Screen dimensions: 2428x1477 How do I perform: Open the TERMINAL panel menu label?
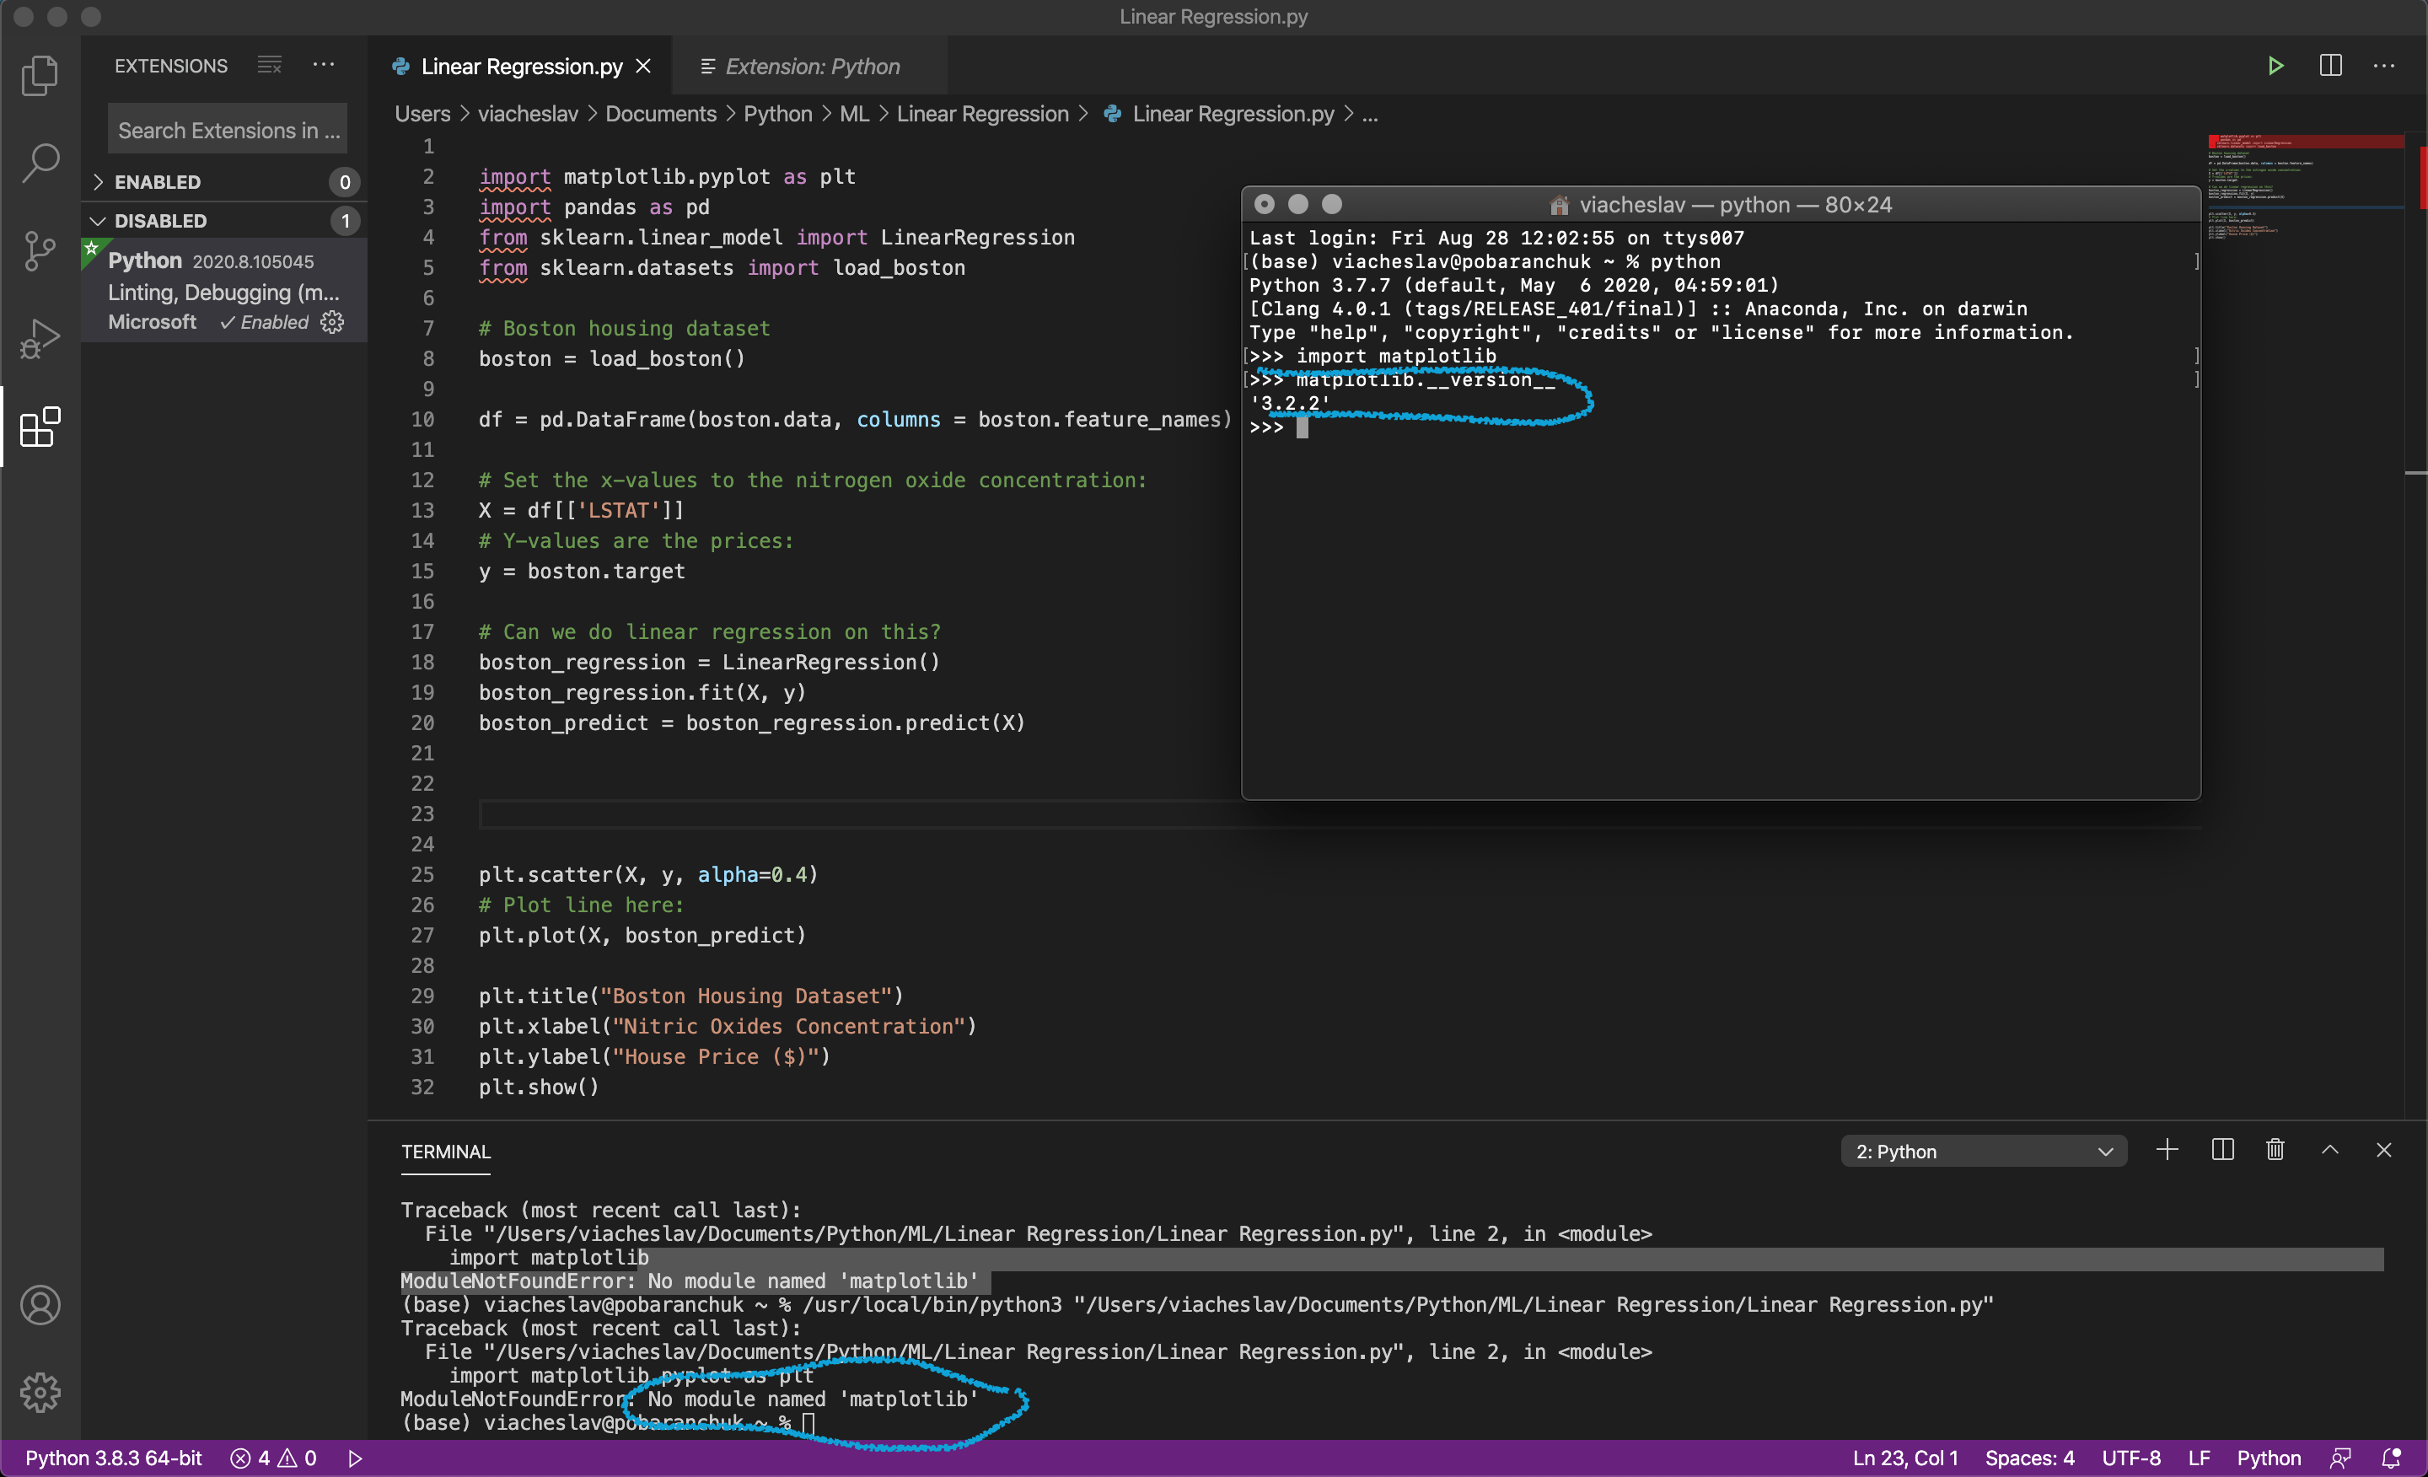tap(445, 1151)
